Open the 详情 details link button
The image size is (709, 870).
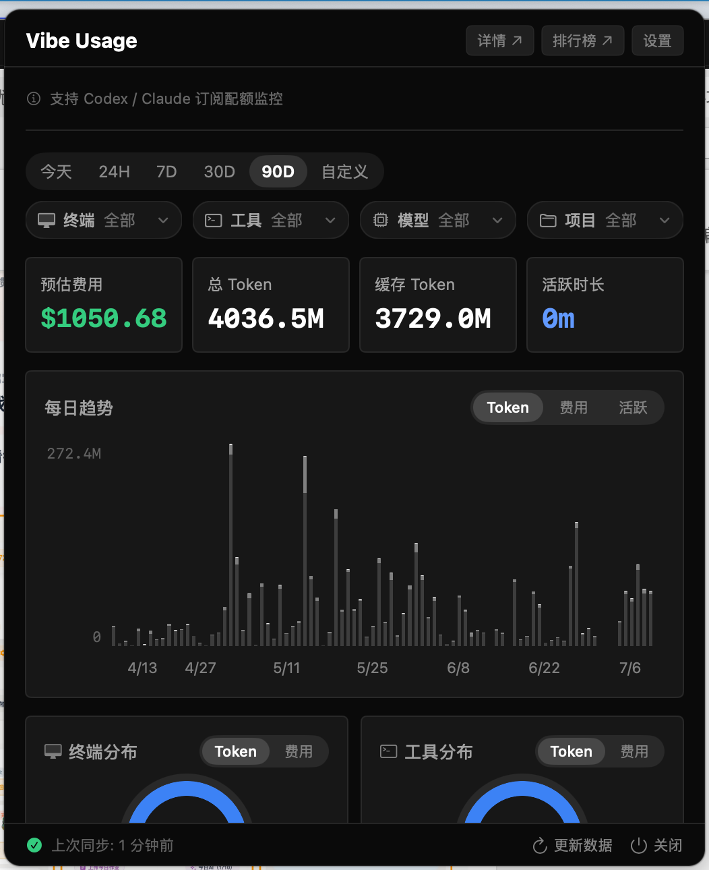500,40
